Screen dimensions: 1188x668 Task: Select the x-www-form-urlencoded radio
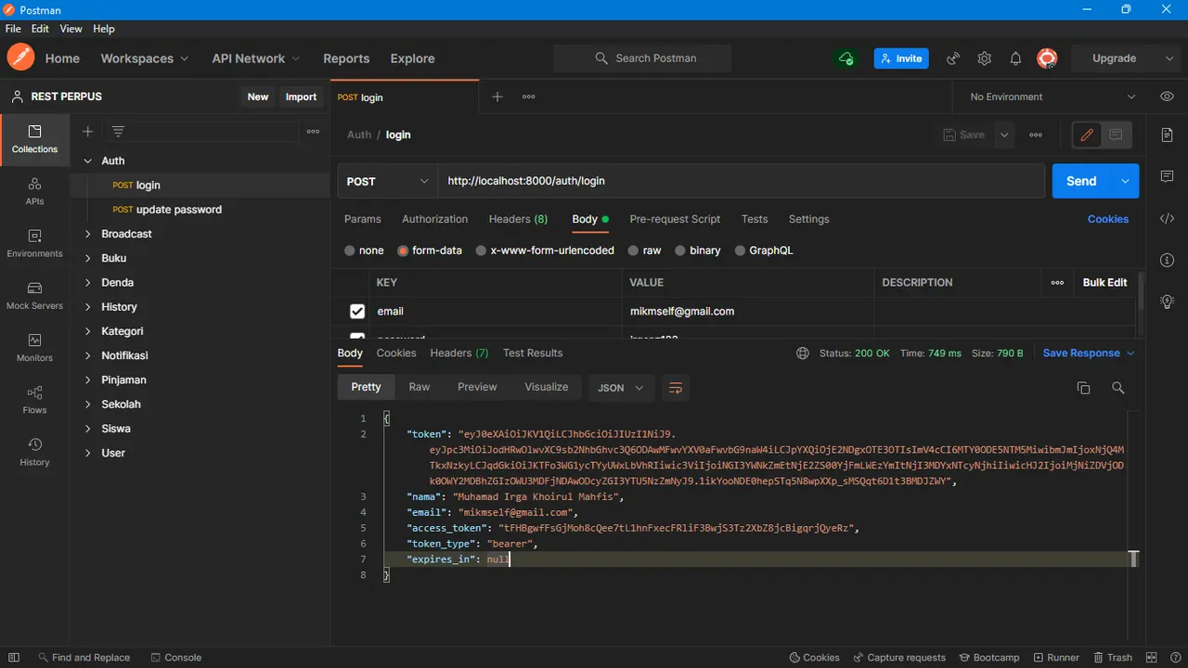tap(481, 250)
